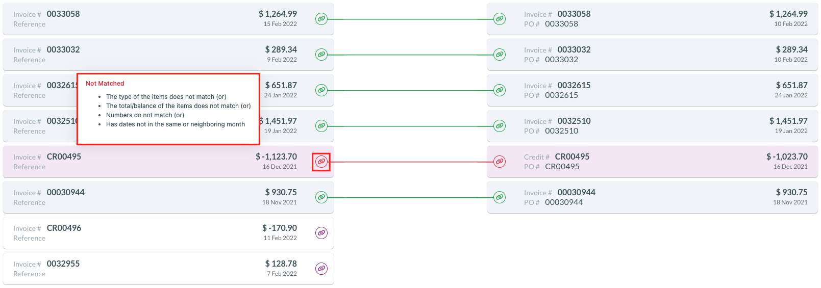Click the Not Matched tooltip heading
The width and height of the screenshot is (821, 288).
click(105, 84)
